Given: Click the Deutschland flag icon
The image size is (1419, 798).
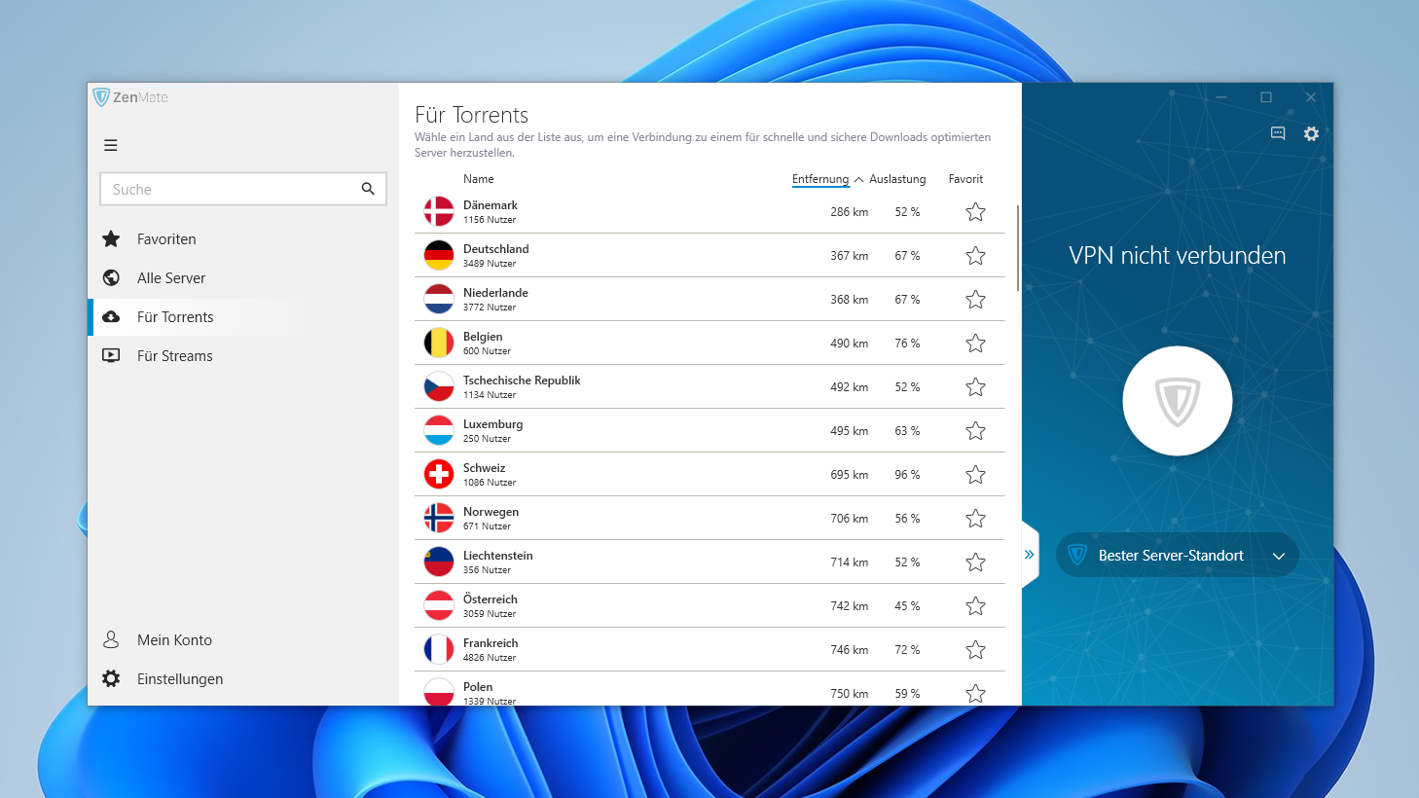Looking at the screenshot, I should (x=439, y=255).
